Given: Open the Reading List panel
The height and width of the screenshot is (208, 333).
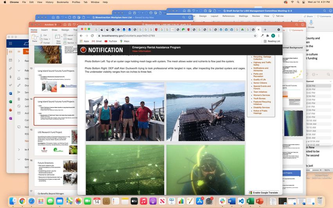Looking at the screenshot, I should [272, 41].
